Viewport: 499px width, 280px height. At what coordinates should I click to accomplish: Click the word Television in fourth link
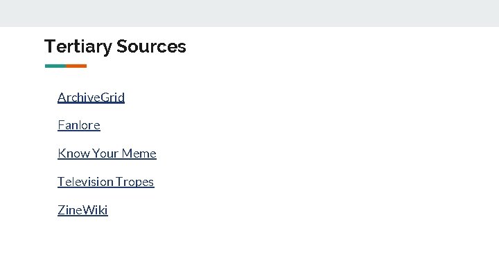(x=85, y=182)
